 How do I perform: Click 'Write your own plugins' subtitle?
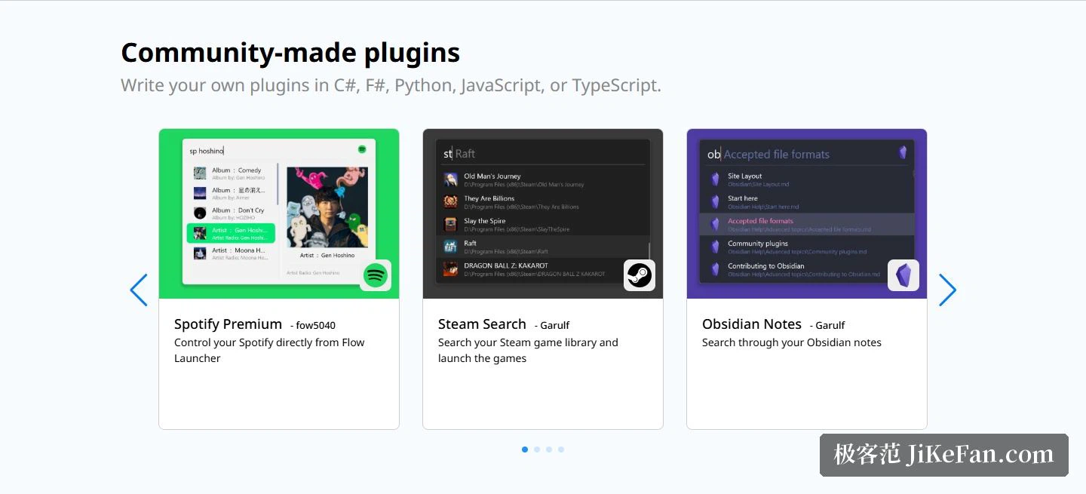[391, 85]
